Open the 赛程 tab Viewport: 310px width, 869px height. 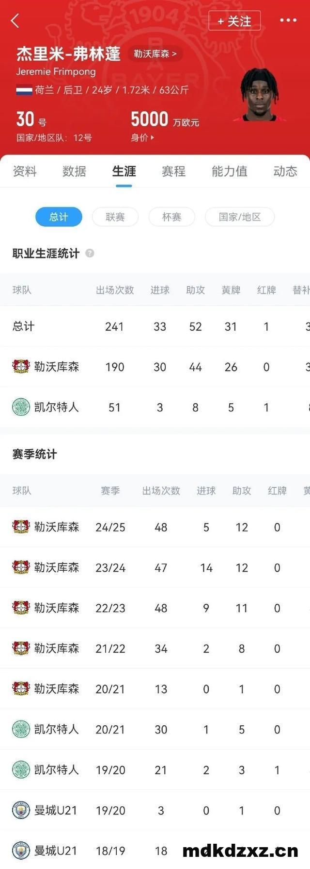pos(173,171)
